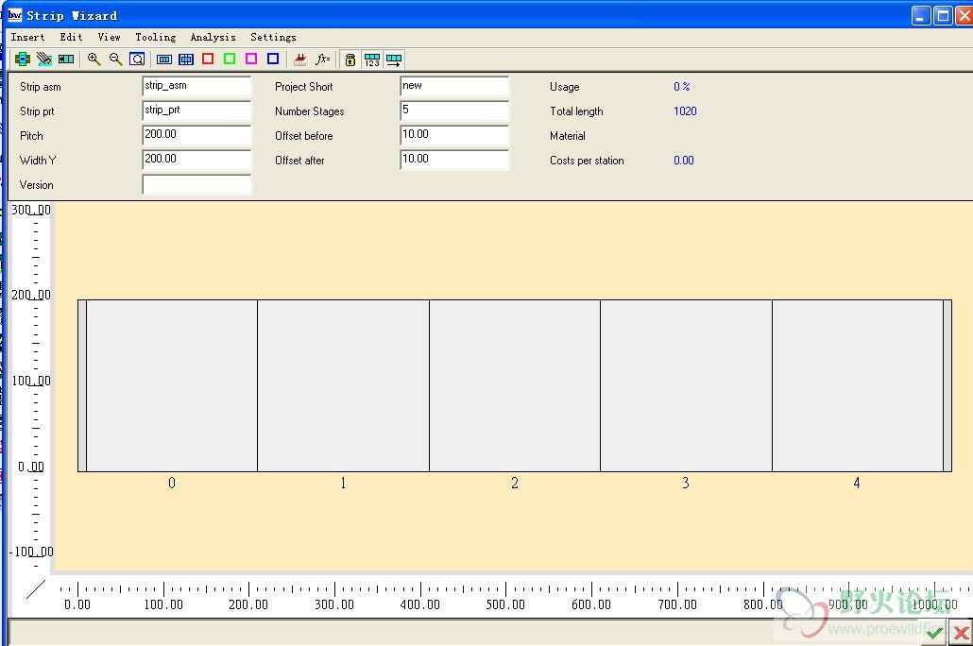Click the striped arrows toolbar icon
The width and height of the screenshot is (973, 646).
click(x=44, y=59)
